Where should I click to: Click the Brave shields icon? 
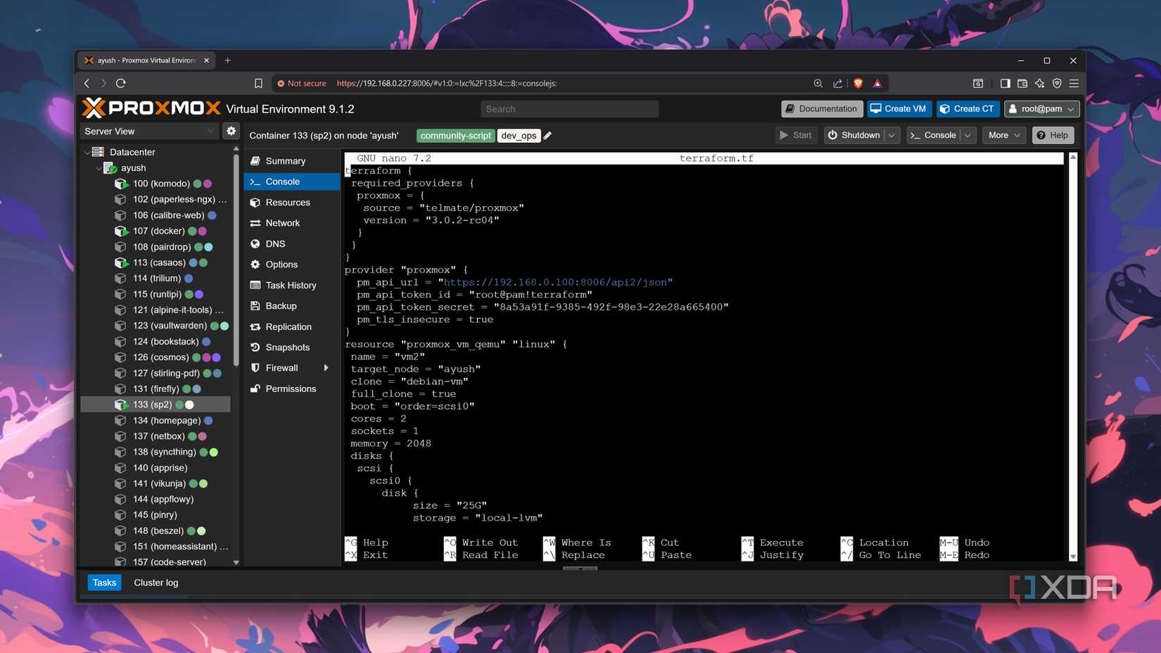point(858,83)
